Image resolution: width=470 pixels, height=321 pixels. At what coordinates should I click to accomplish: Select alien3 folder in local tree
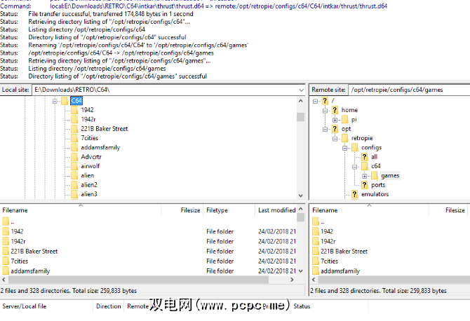coord(89,194)
